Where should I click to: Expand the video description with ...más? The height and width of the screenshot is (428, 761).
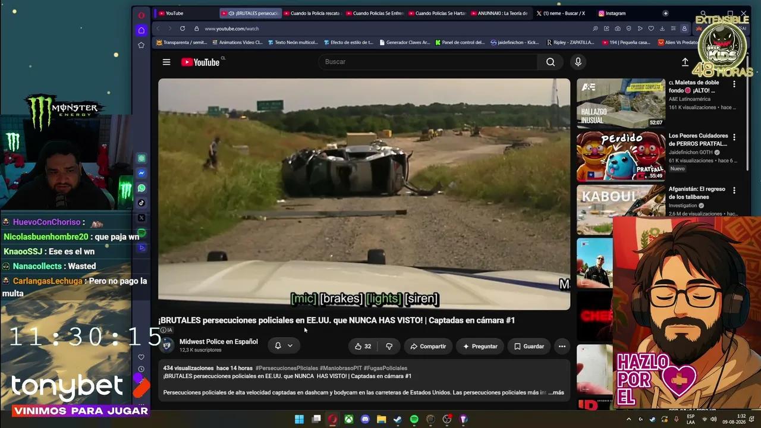556,392
